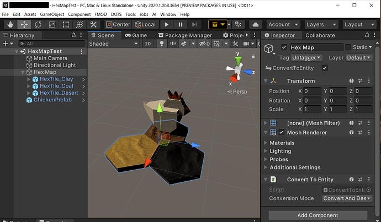Open Mesh Renderer component options menu
Image resolution: width=381 pixels, height=222 pixels.
369,132
